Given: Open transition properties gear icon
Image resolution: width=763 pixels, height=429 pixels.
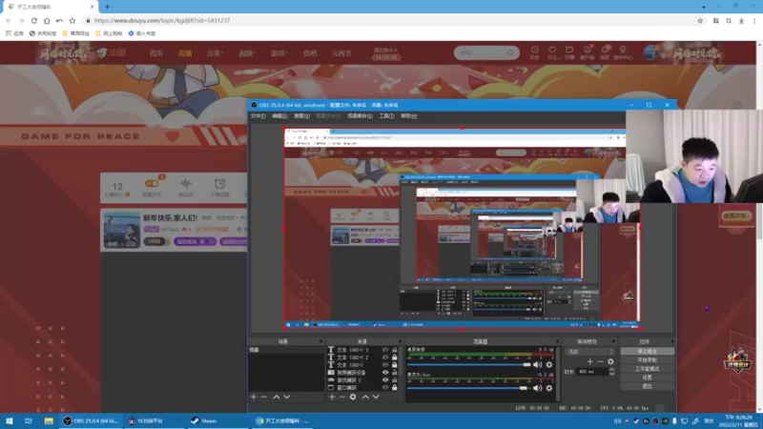Looking at the screenshot, I should tap(610, 361).
